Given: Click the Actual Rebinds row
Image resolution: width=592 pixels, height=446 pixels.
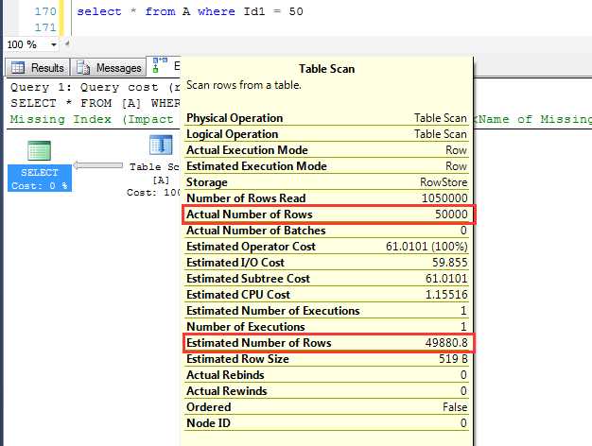Looking at the screenshot, I should coord(326,375).
